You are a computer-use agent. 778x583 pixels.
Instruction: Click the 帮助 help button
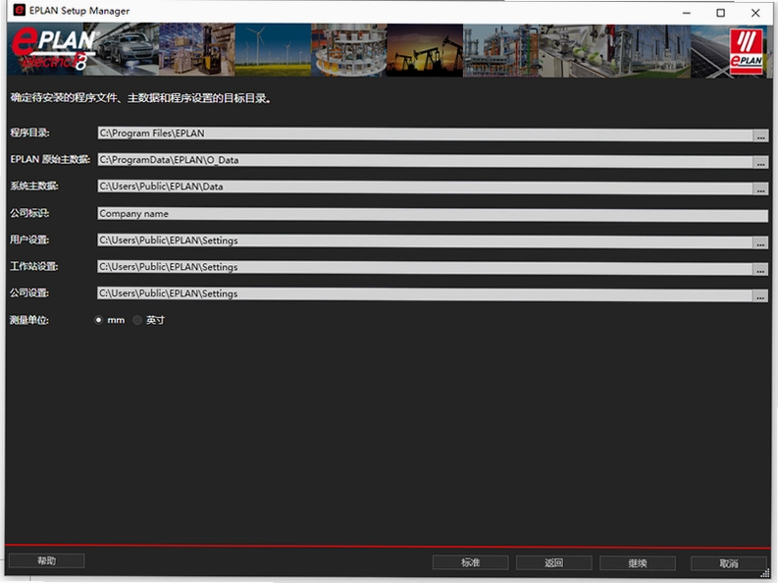coord(47,560)
